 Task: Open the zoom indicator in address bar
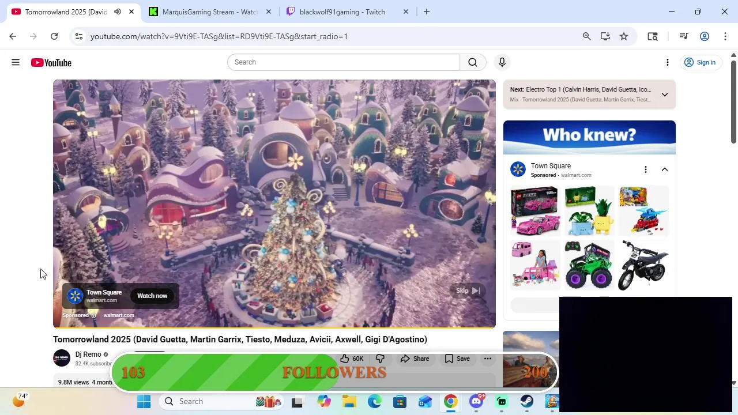point(586,36)
